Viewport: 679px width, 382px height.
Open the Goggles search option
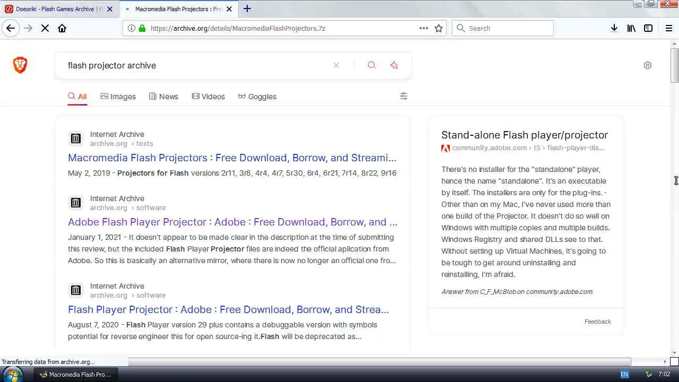pos(257,97)
